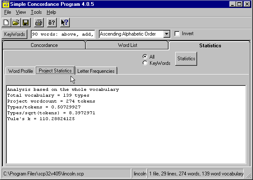Click the ô? character help icon
253x180 pixels.
pyautogui.click(x=52, y=23)
